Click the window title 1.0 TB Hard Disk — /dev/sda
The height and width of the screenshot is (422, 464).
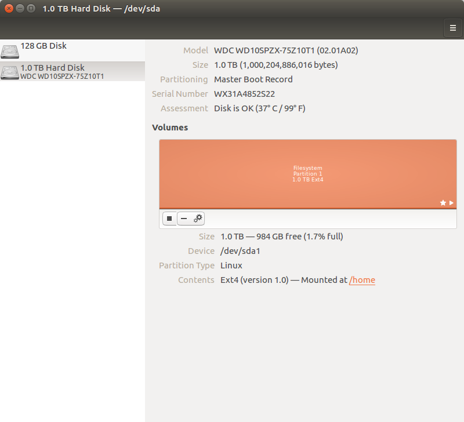coord(101,9)
